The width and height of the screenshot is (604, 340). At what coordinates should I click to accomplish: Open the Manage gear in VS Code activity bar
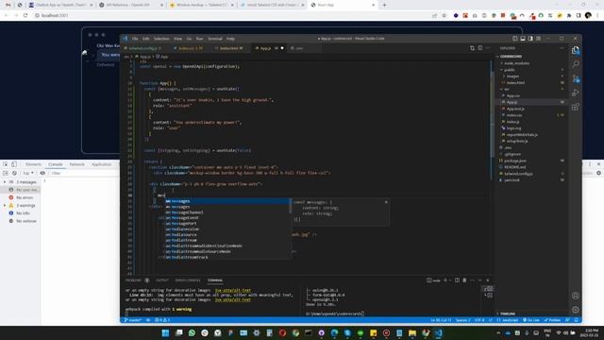coord(576,310)
